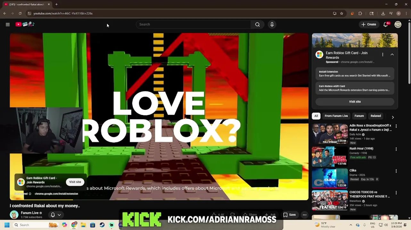Open the FRATHOUSE video thumbnail

click(x=330, y=200)
